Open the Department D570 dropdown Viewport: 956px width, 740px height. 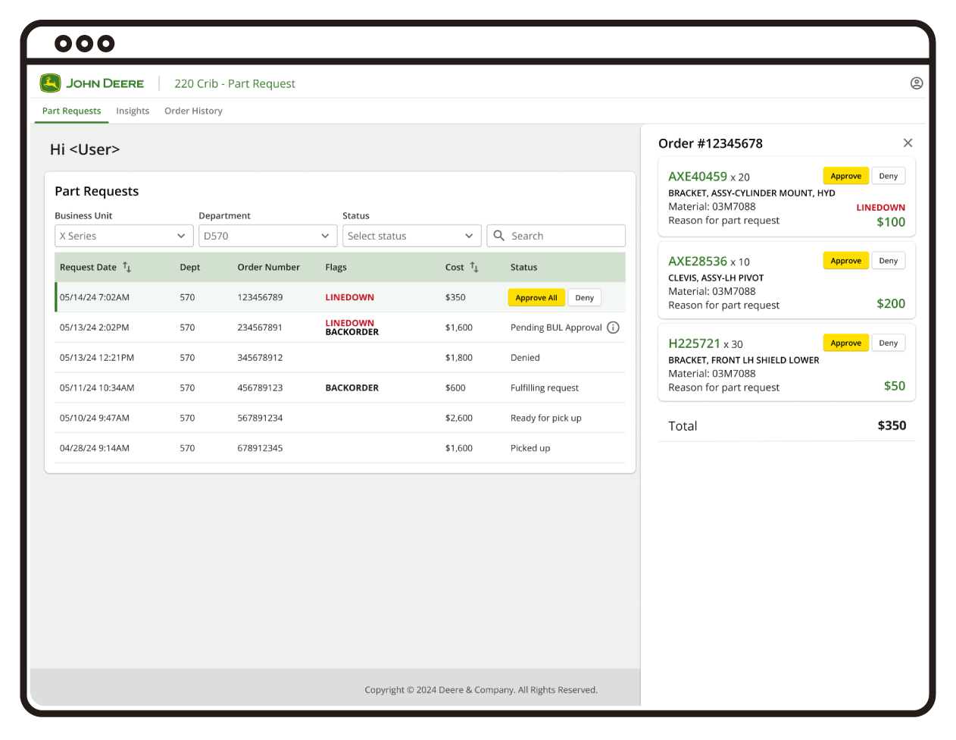[267, 236]
